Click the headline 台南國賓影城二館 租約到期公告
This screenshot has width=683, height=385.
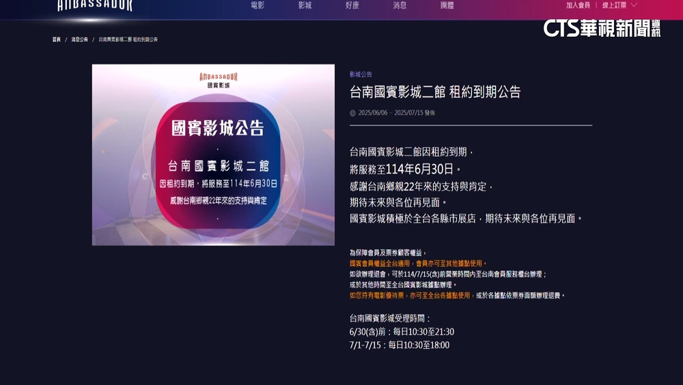[x=435, y=92]
